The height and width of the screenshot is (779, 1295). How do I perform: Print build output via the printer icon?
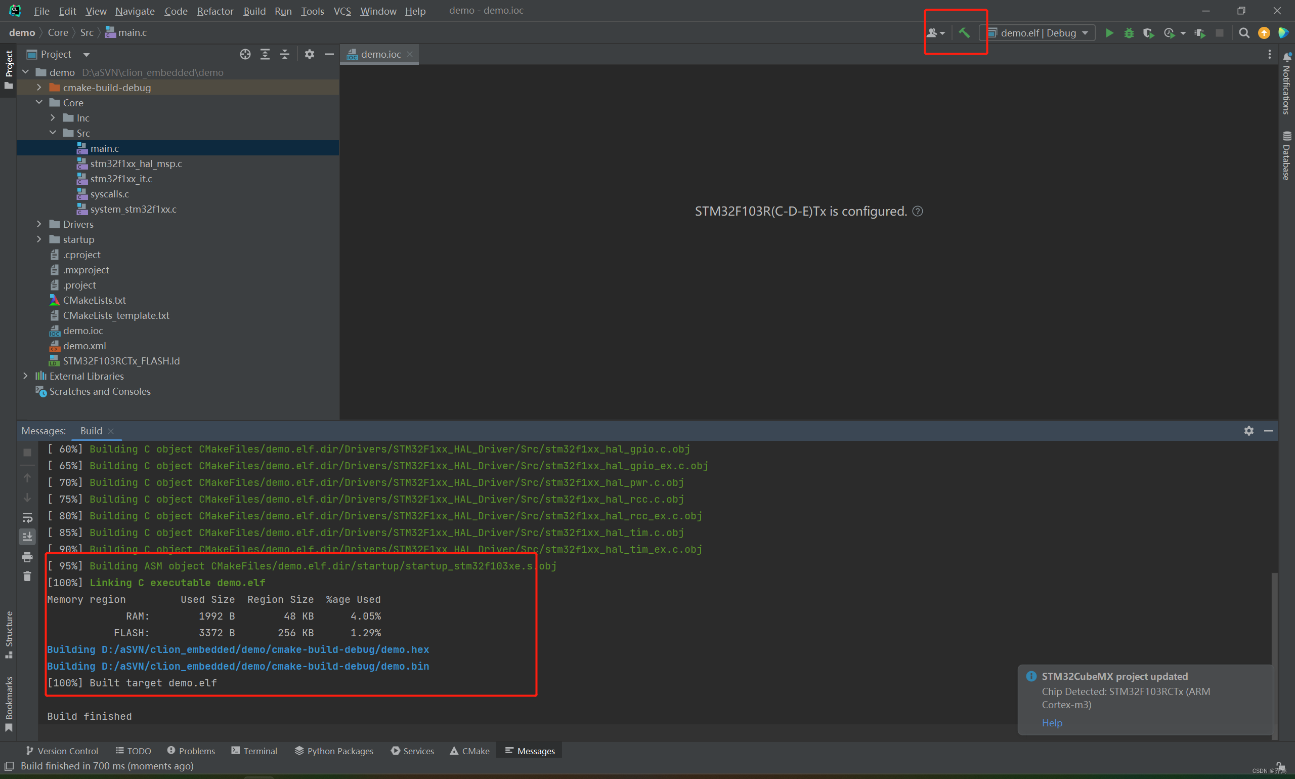click(x=27, y=557)
